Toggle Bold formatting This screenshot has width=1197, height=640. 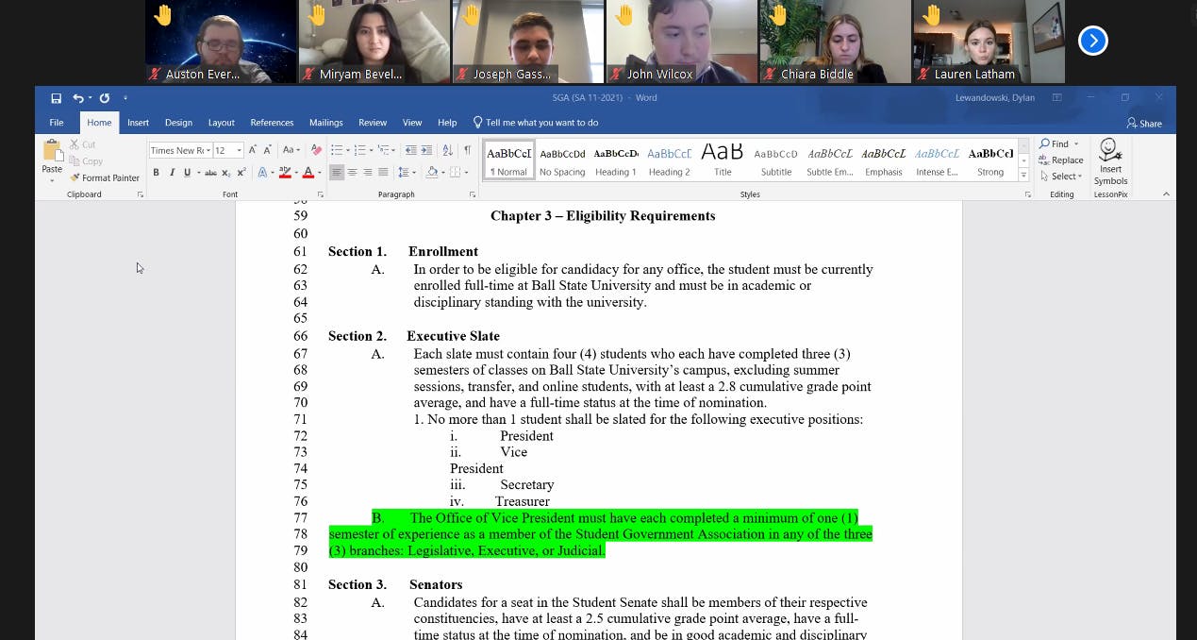pyautogui.click(x=156, y=171)
